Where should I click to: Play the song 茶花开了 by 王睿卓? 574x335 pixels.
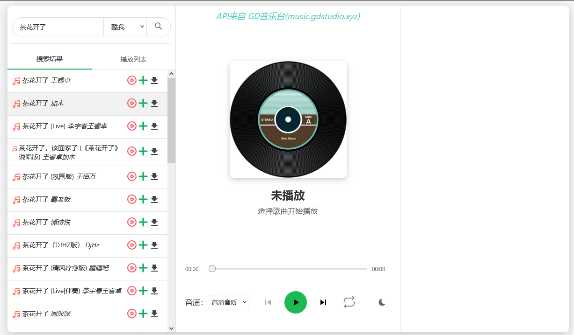(131, 80)
